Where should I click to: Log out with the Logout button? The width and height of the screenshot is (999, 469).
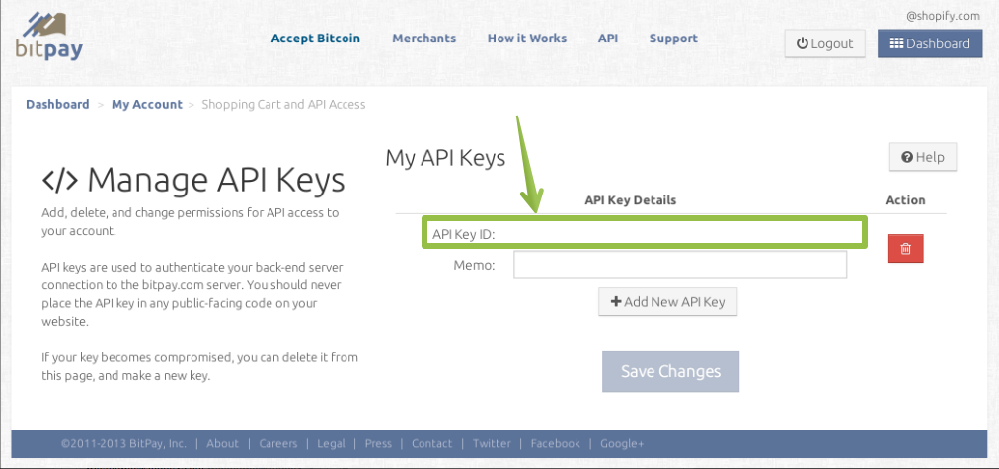pos(824,43)
